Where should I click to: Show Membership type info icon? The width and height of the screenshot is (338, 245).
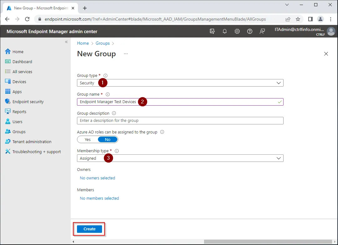point(117,151)
